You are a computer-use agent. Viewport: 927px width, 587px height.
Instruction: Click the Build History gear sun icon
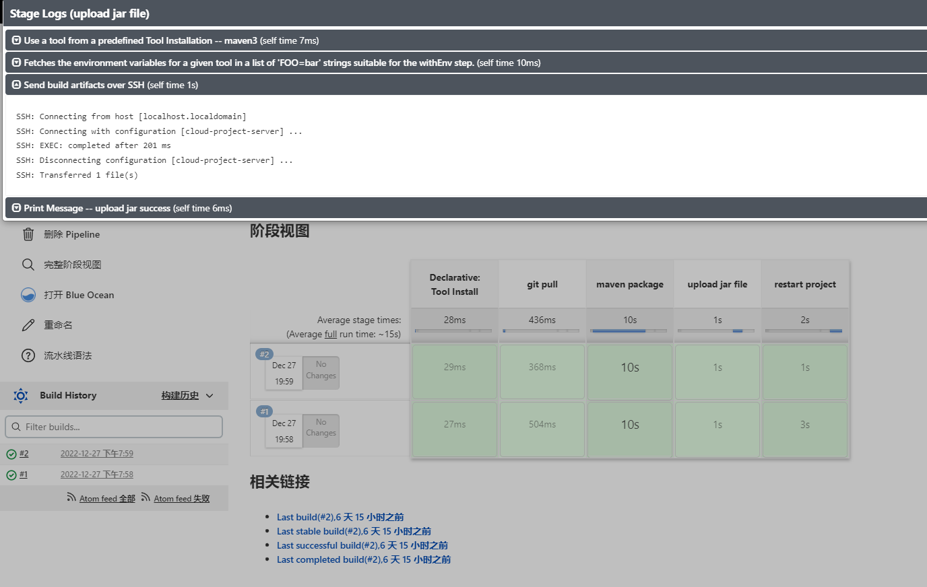(21, 396)
